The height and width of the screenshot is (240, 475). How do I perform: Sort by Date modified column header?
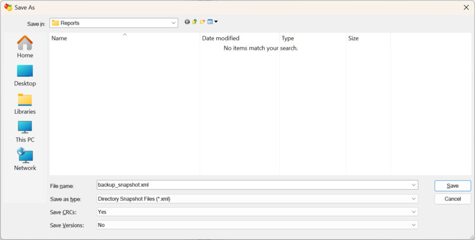240,38
